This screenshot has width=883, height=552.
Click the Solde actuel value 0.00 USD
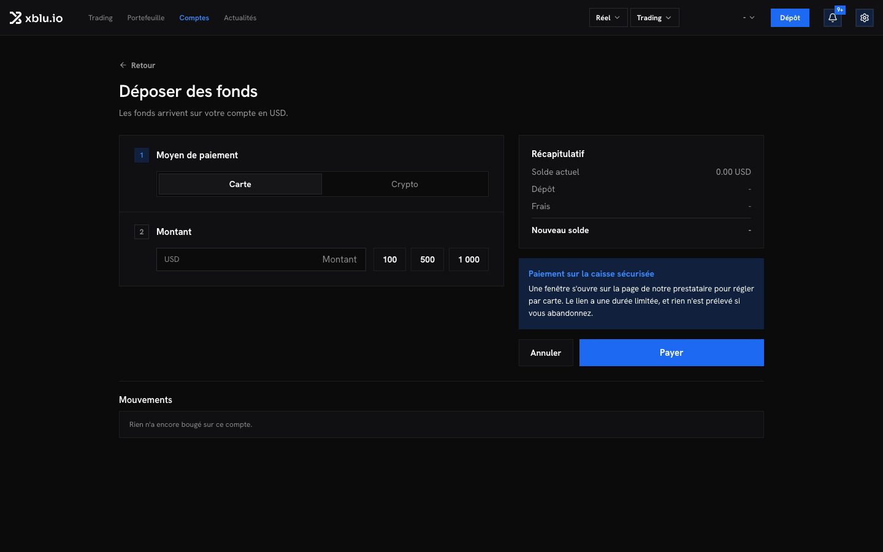coord(733,172)
